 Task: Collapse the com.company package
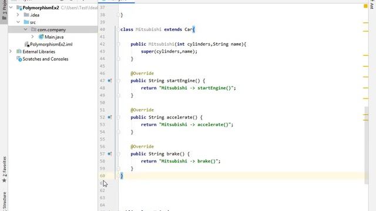point(25,29)
